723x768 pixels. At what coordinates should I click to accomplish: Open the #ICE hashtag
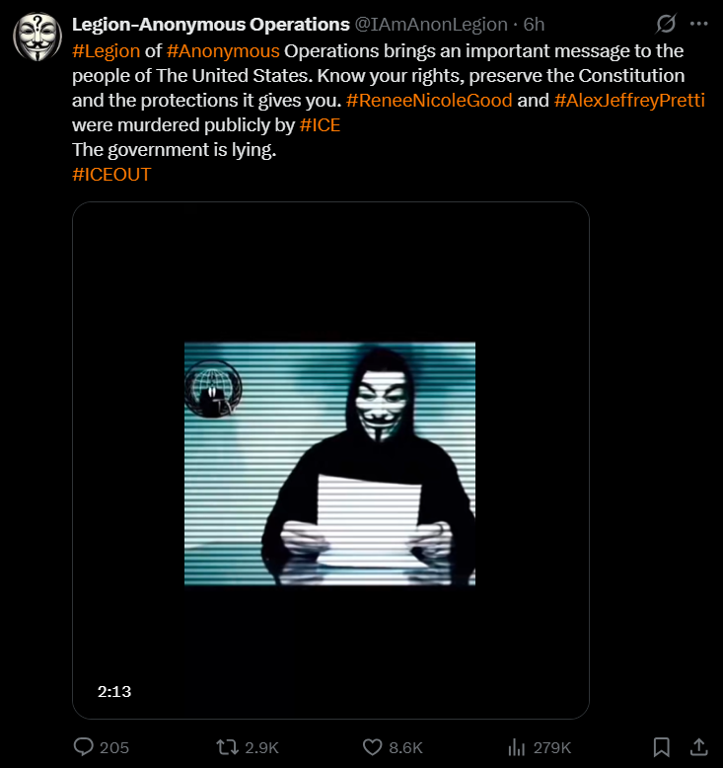(x=320, y=125)
